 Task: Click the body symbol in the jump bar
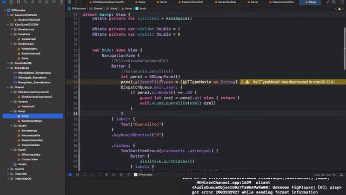[x=141, y=9]
